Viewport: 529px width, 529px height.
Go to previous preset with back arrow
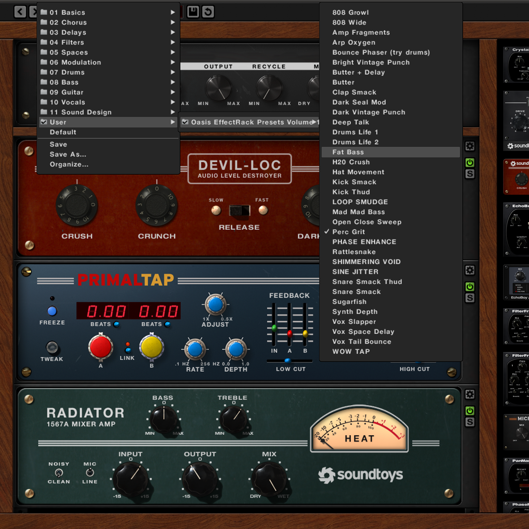(x=20, y=12)
